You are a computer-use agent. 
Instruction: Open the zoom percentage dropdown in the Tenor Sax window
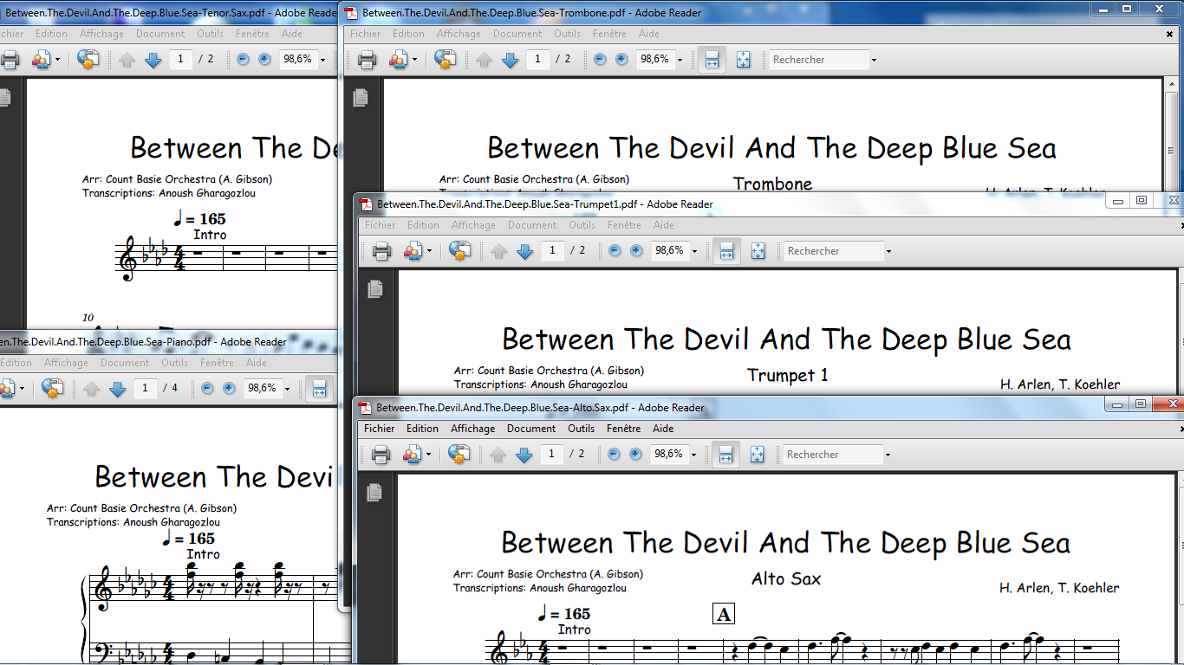[322, 61]
